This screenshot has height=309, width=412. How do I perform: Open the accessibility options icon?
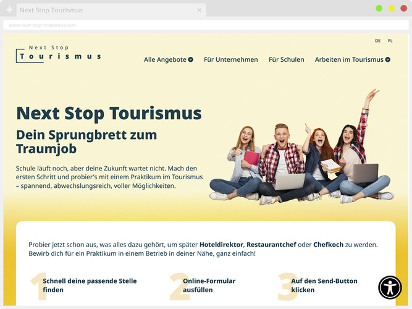click(x=390, y=287)
